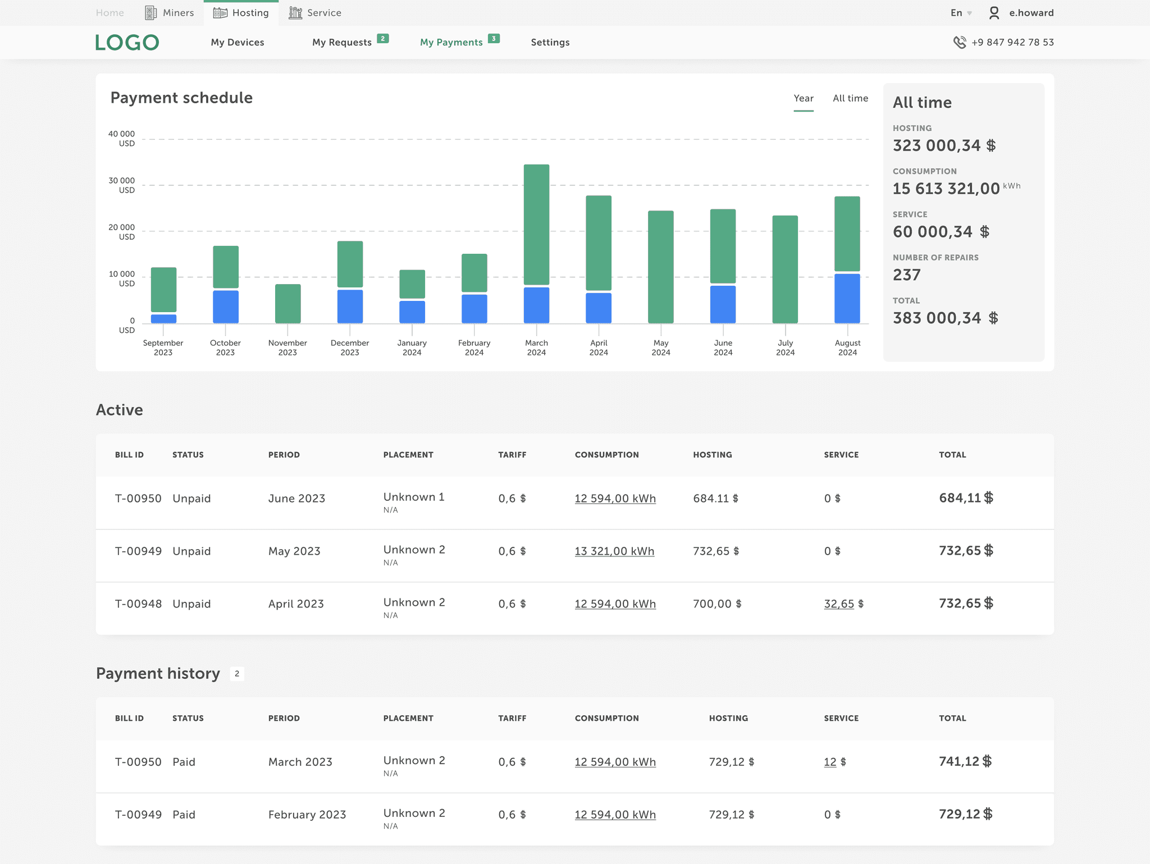Screen dimensions: 1150x864
Task: Click e.howard username
Action: [x=1031, y=13]
